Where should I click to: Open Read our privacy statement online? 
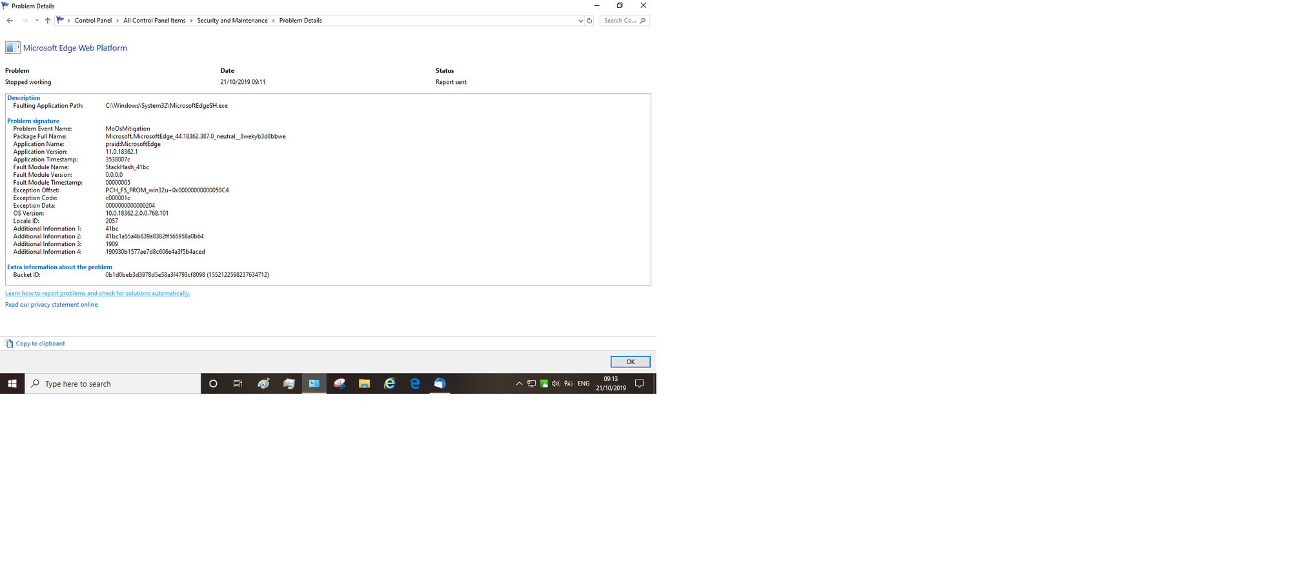(52, 305)
